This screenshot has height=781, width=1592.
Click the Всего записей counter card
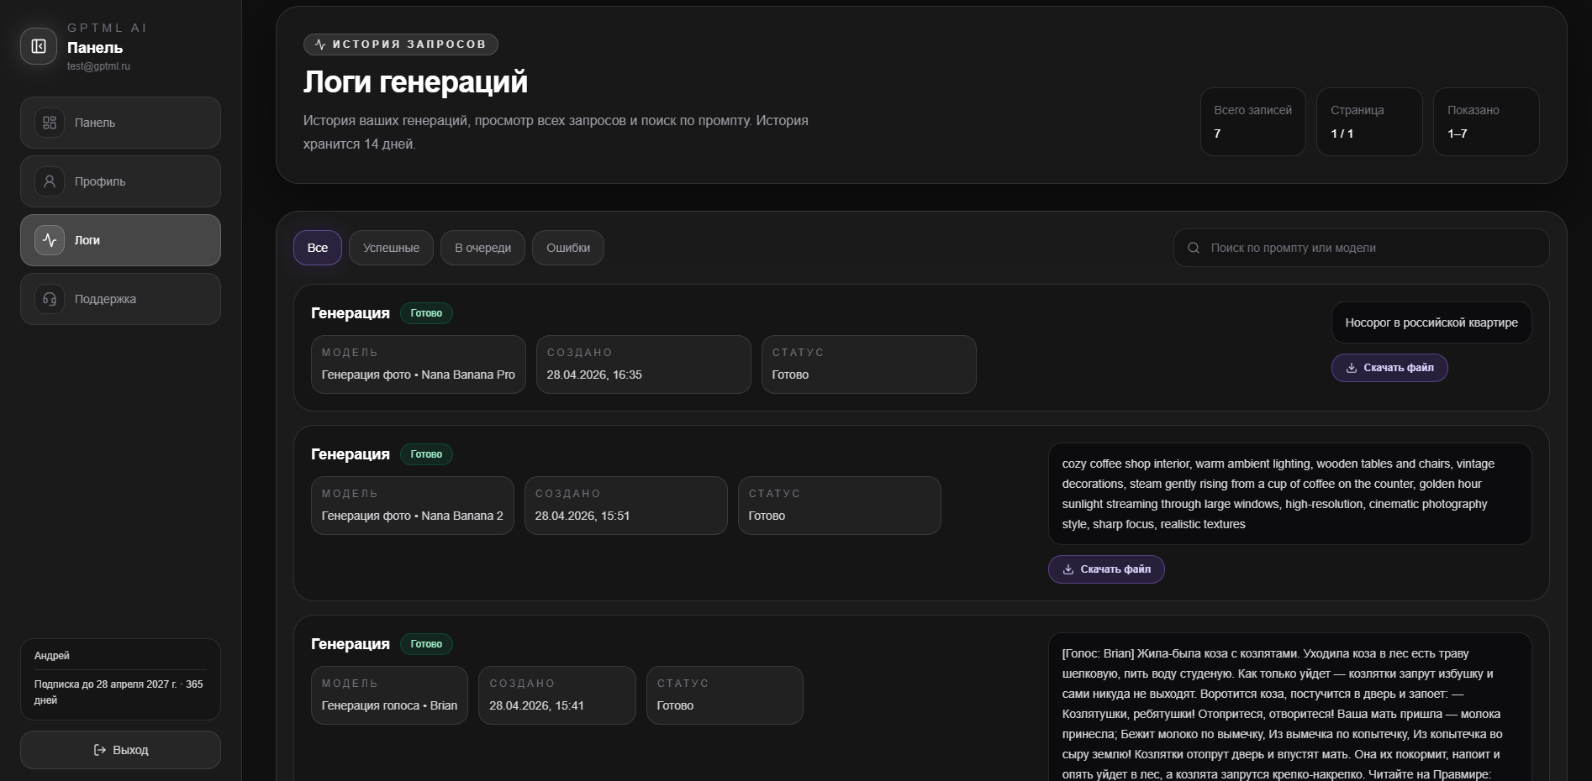[x=1253, y=122]
